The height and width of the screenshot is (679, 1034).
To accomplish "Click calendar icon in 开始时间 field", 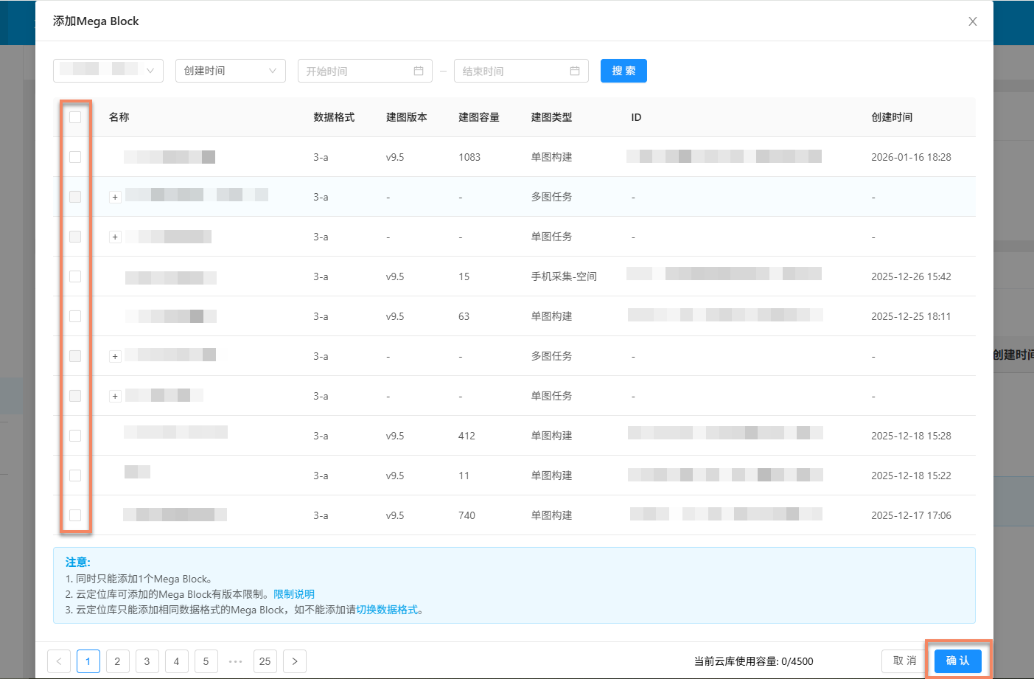I will [x=418, y=71].
